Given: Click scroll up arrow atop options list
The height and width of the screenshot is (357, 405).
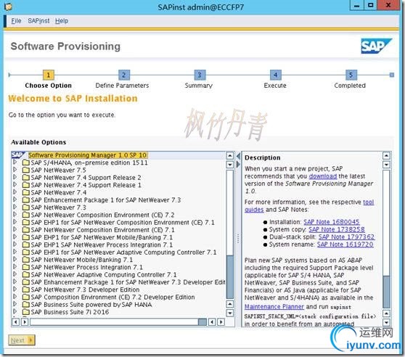Looking at the screenshot, I should (230, 155).
